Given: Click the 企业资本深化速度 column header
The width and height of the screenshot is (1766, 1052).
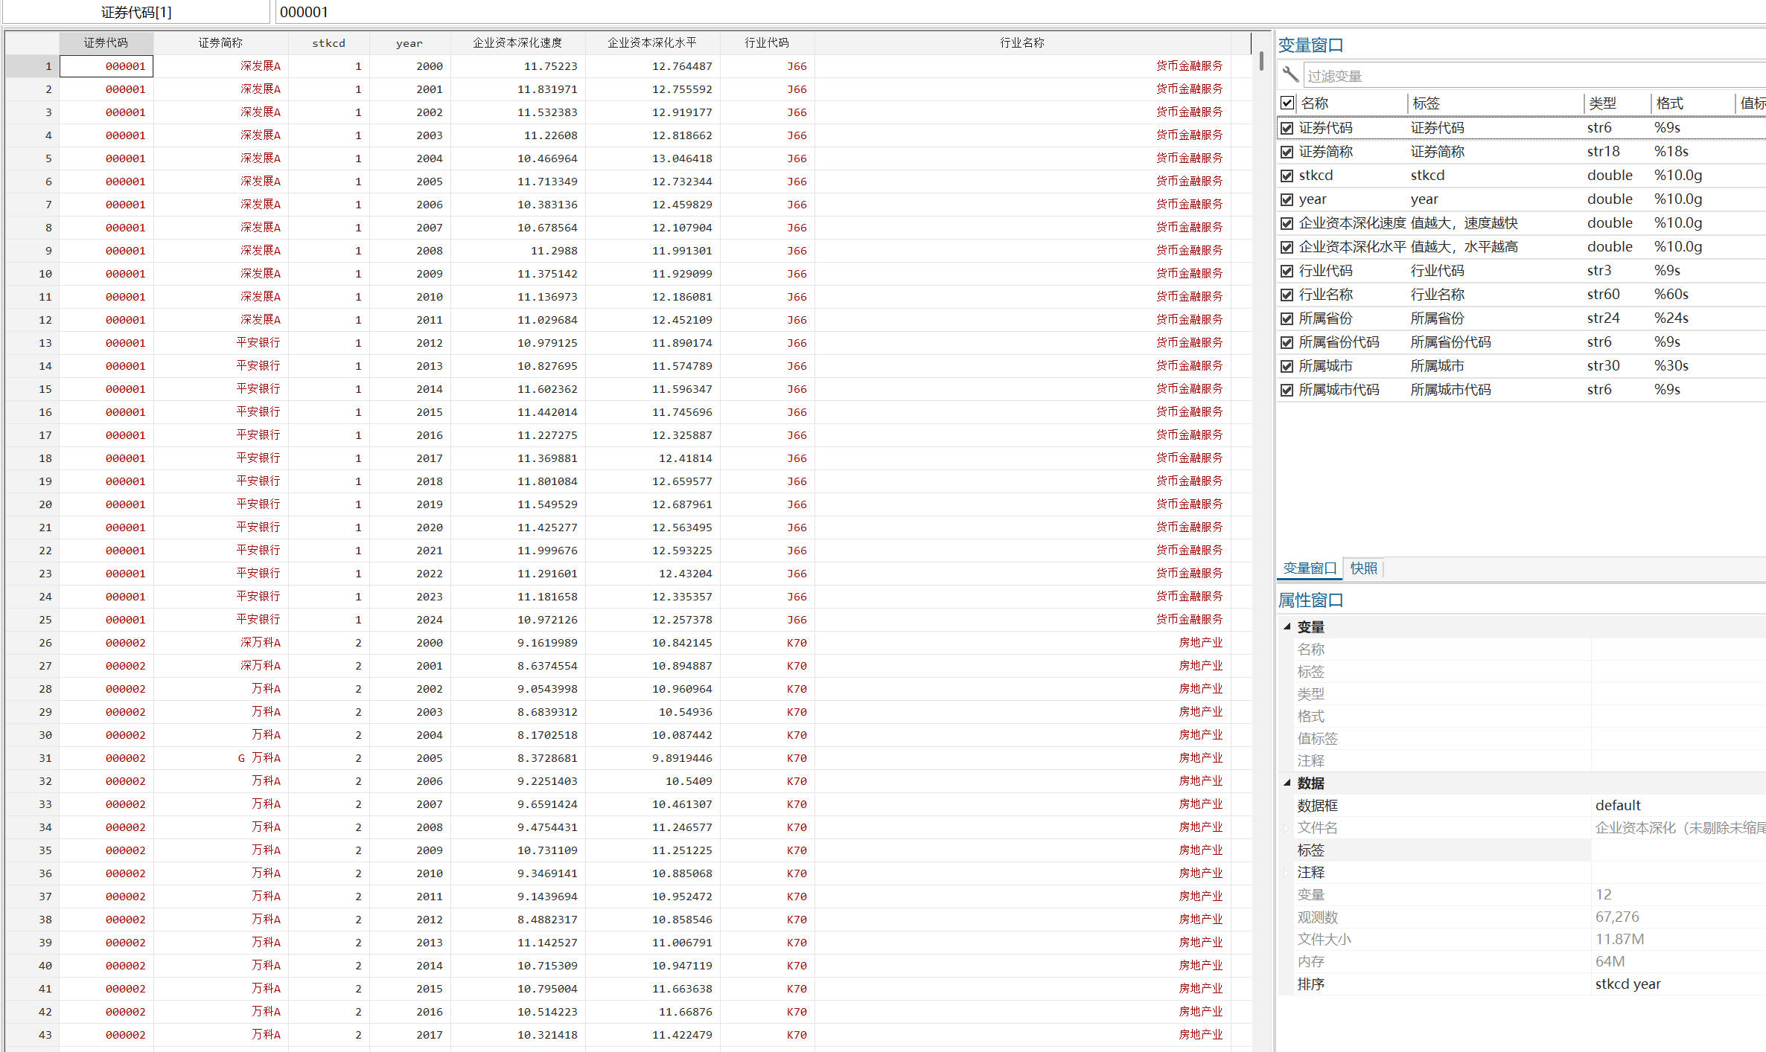Looking at the screenshot, I should 517,43.
